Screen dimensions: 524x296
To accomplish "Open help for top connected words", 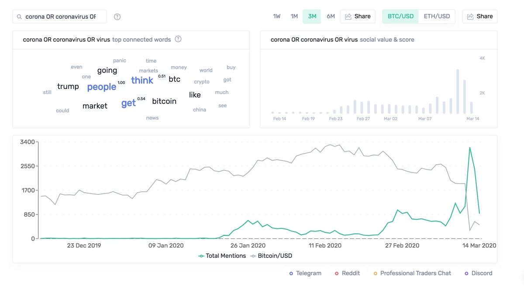I will [x=178, y=39].
